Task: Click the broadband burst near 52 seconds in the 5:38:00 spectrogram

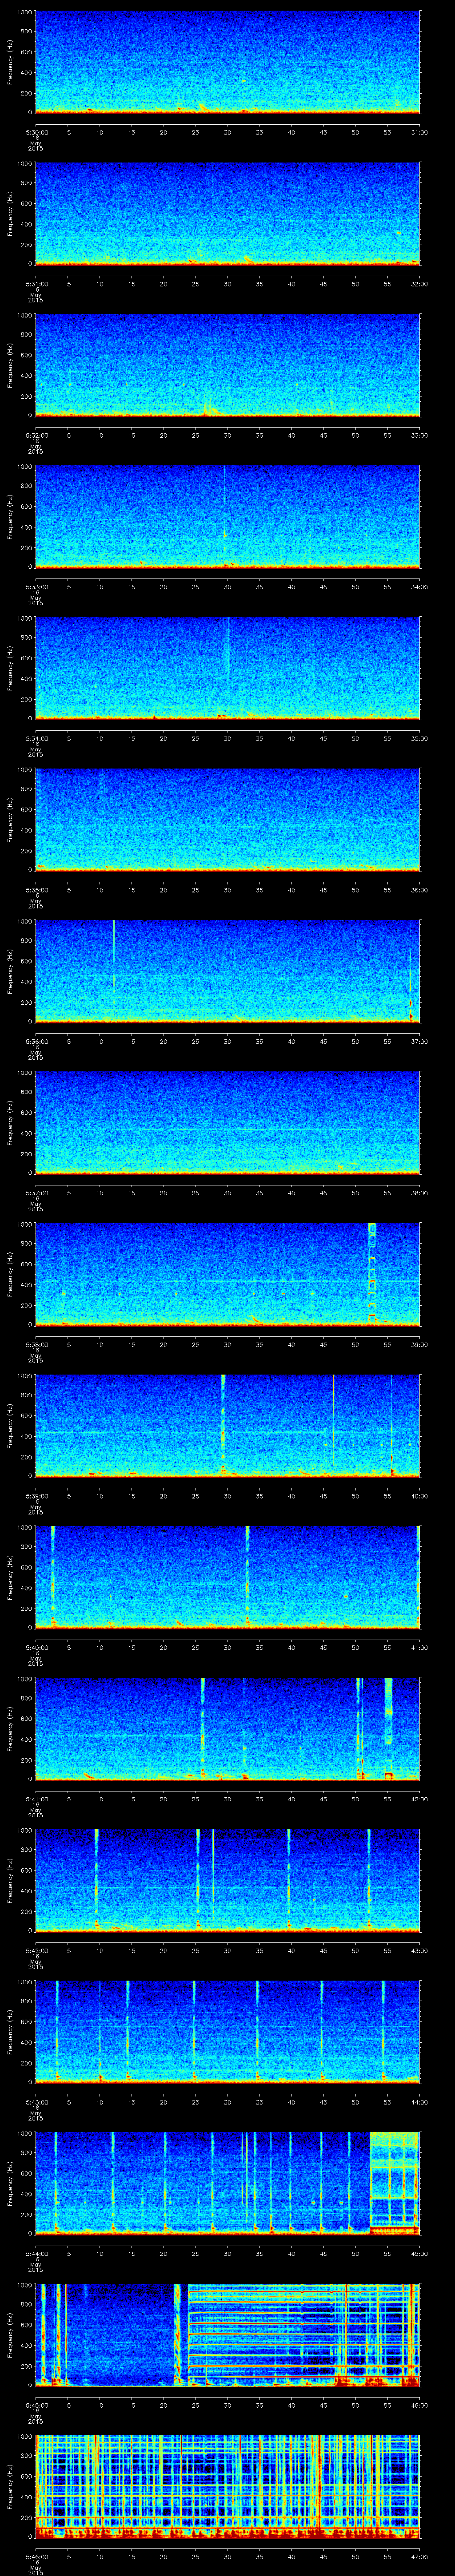Action: coord(372,1274)
